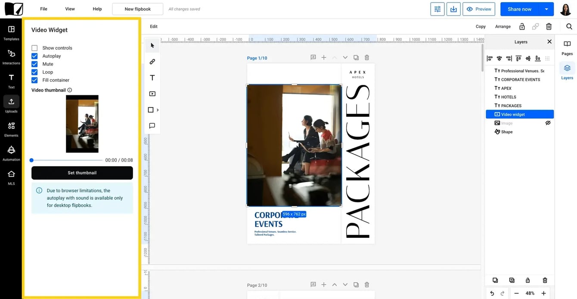Viewport: 577px width, 299px height.
Task: Open the View menu
Action: coord(70,9)
